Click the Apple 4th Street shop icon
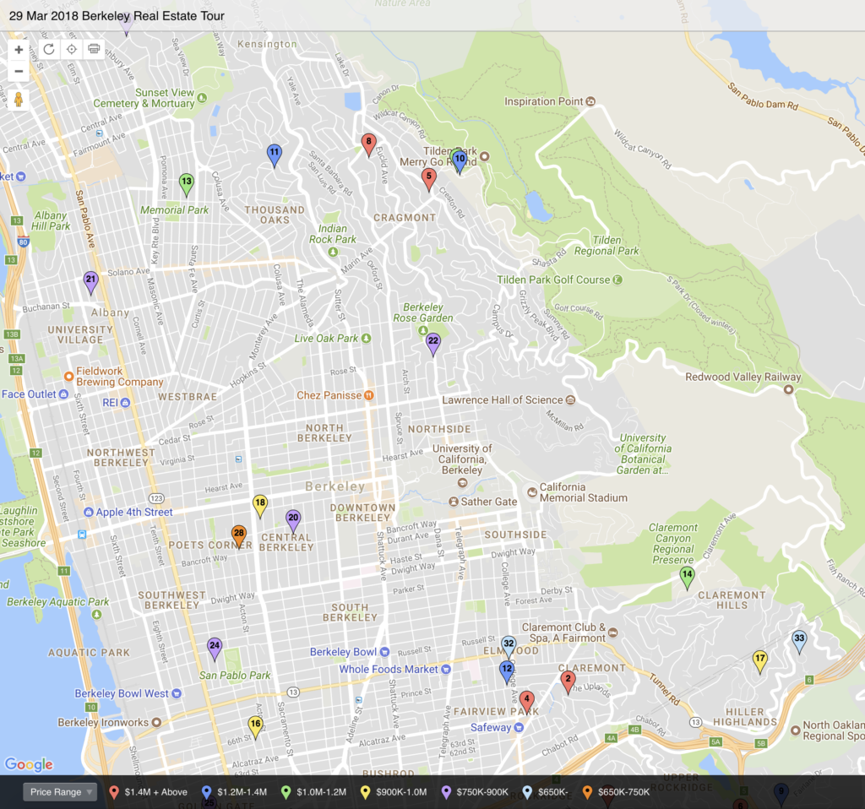The image size is (865, 809). click(x=88, y=512)
